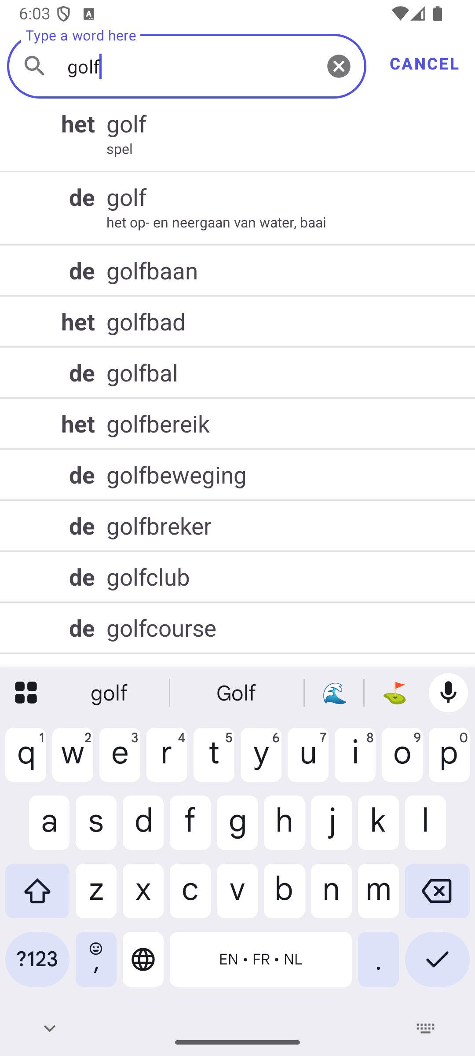Image resolution: width=475 pixels, height=1056 pixels.
Task: Choose capitalized 'Golf' keyboard suggestion
Action: [x=236, y=693]
